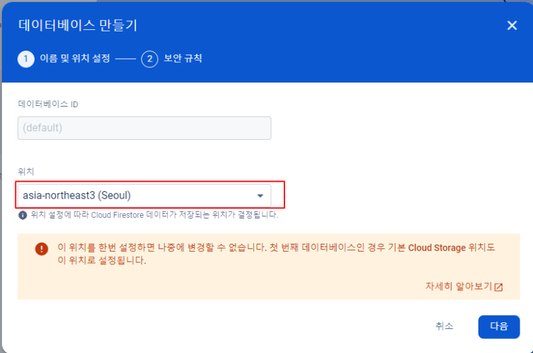Close the 데이터베이스 만들기 dialog with X
The image size is (533, 353).
(512, 25)
